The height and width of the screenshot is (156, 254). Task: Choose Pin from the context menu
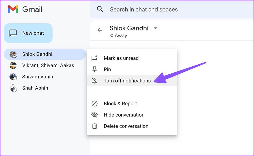[x=132, y=70]
